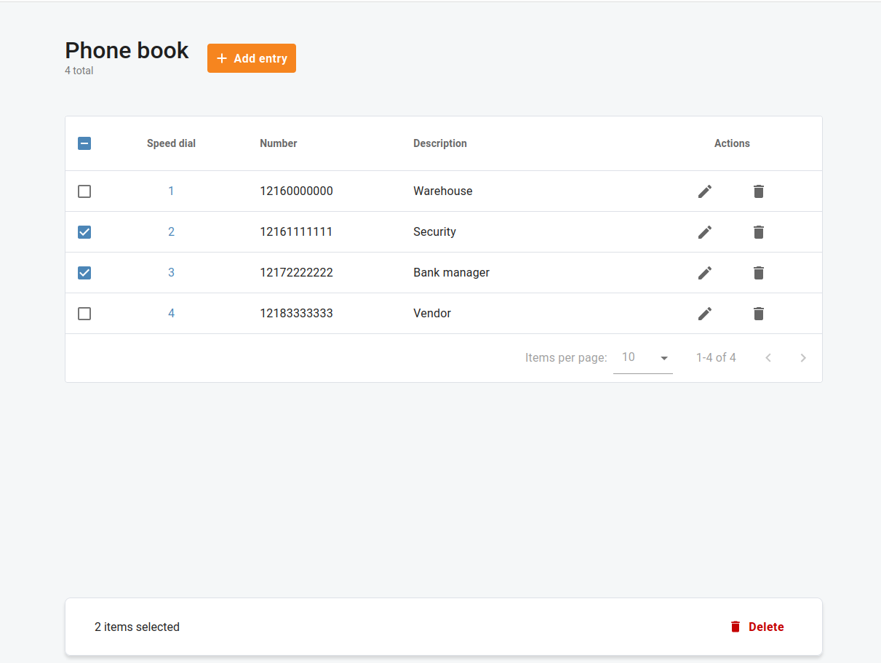The height and width of the screenshot is (663, 881).
Task: Remove the Security entry with trash icon
Action: coord(758,232)
